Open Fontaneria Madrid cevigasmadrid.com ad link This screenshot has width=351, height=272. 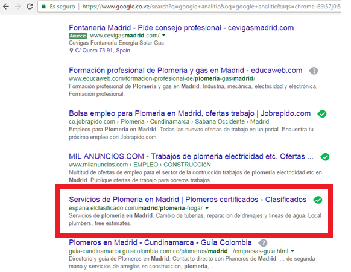coord(182,28)
